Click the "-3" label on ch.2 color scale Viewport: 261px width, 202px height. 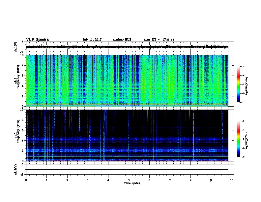click(243, 121)
